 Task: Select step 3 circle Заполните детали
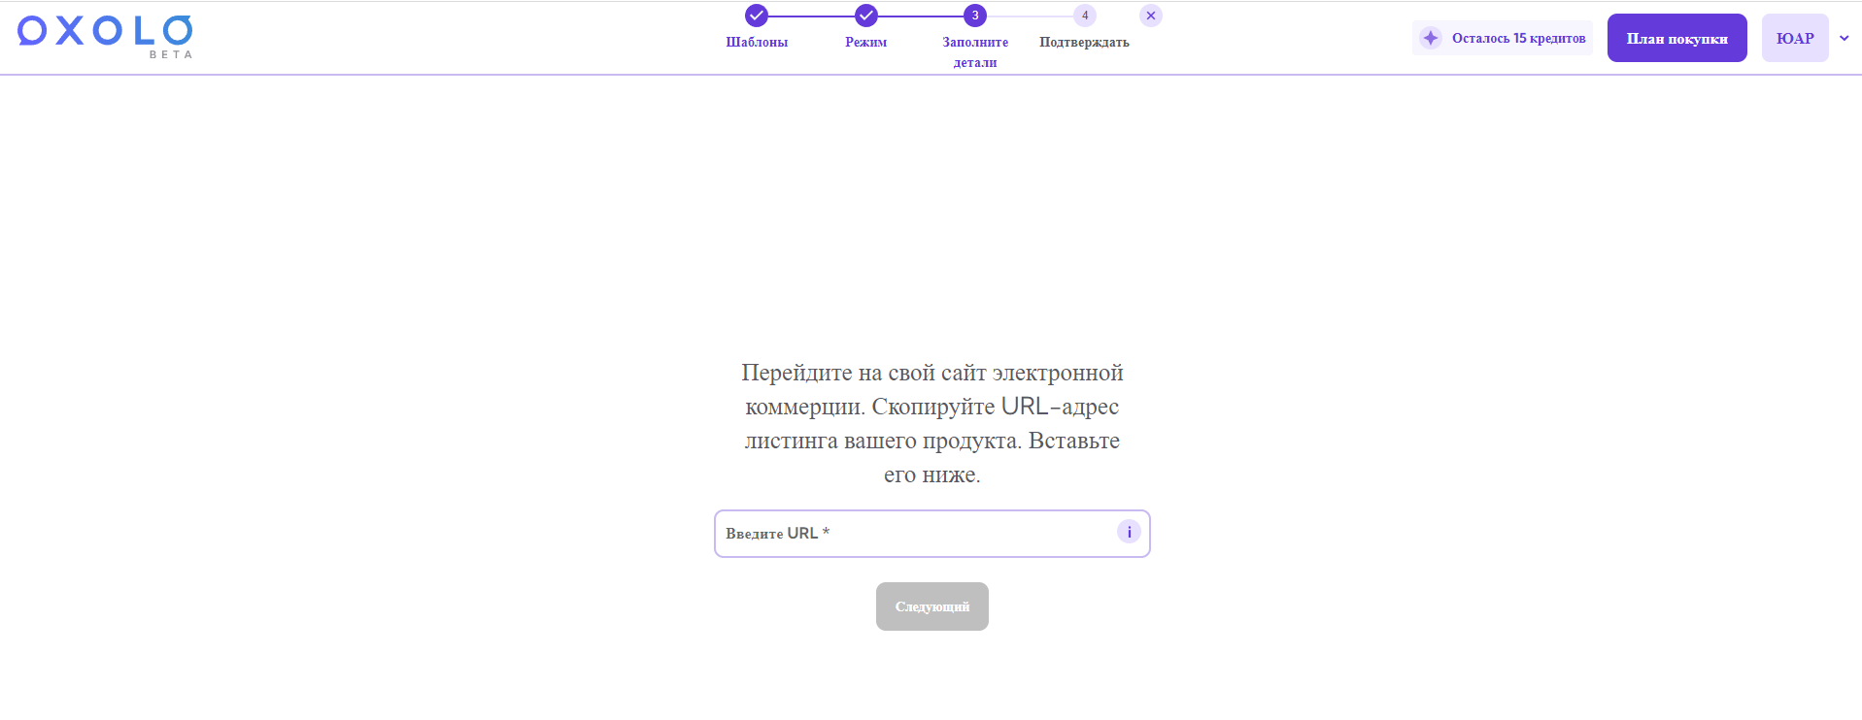tap(975, 16)
